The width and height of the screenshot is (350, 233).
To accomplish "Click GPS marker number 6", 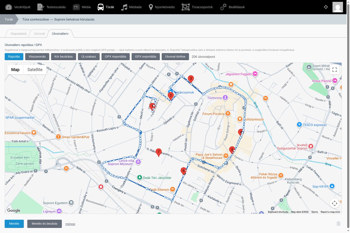I will [183, 171].
